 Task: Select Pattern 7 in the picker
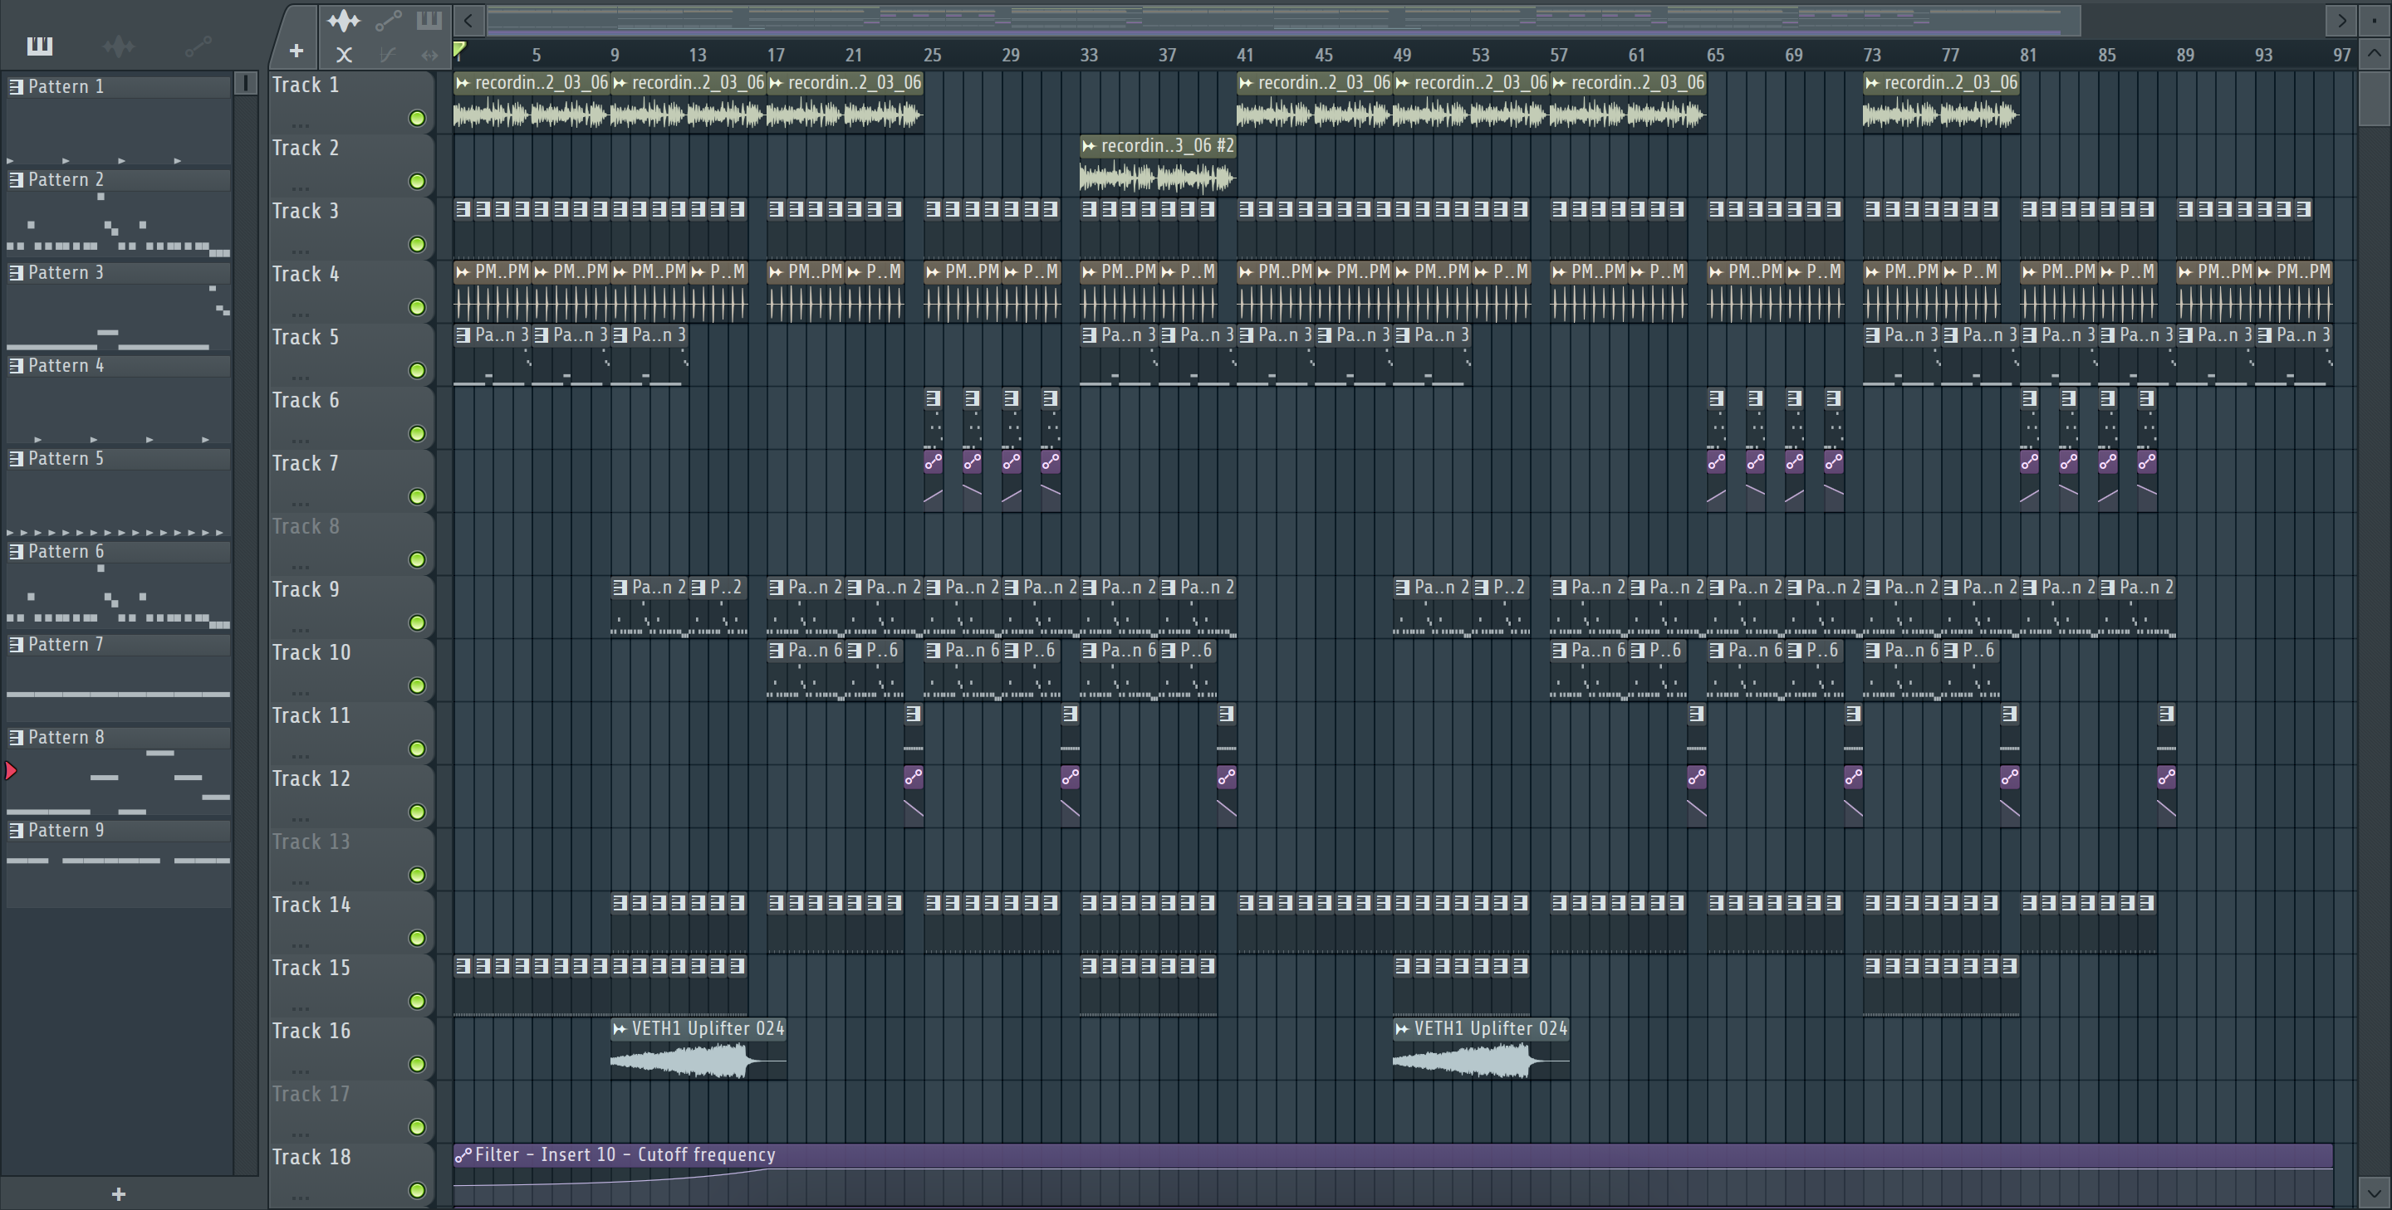(119, 644)
